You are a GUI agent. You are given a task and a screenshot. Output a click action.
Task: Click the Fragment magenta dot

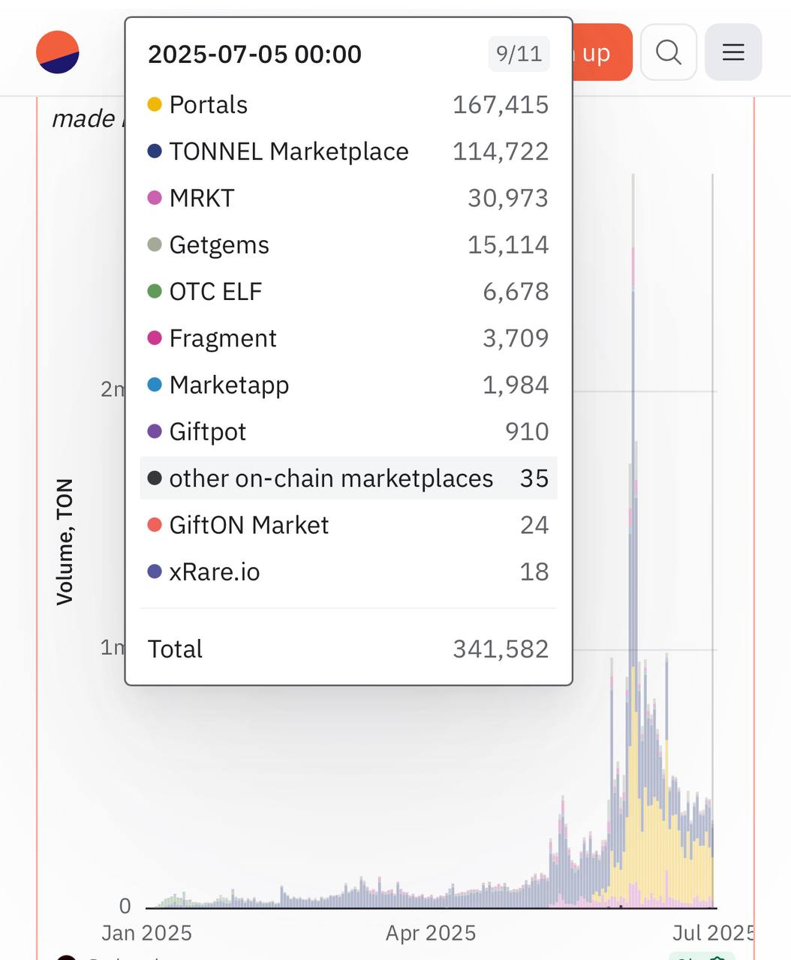(155, 338)
